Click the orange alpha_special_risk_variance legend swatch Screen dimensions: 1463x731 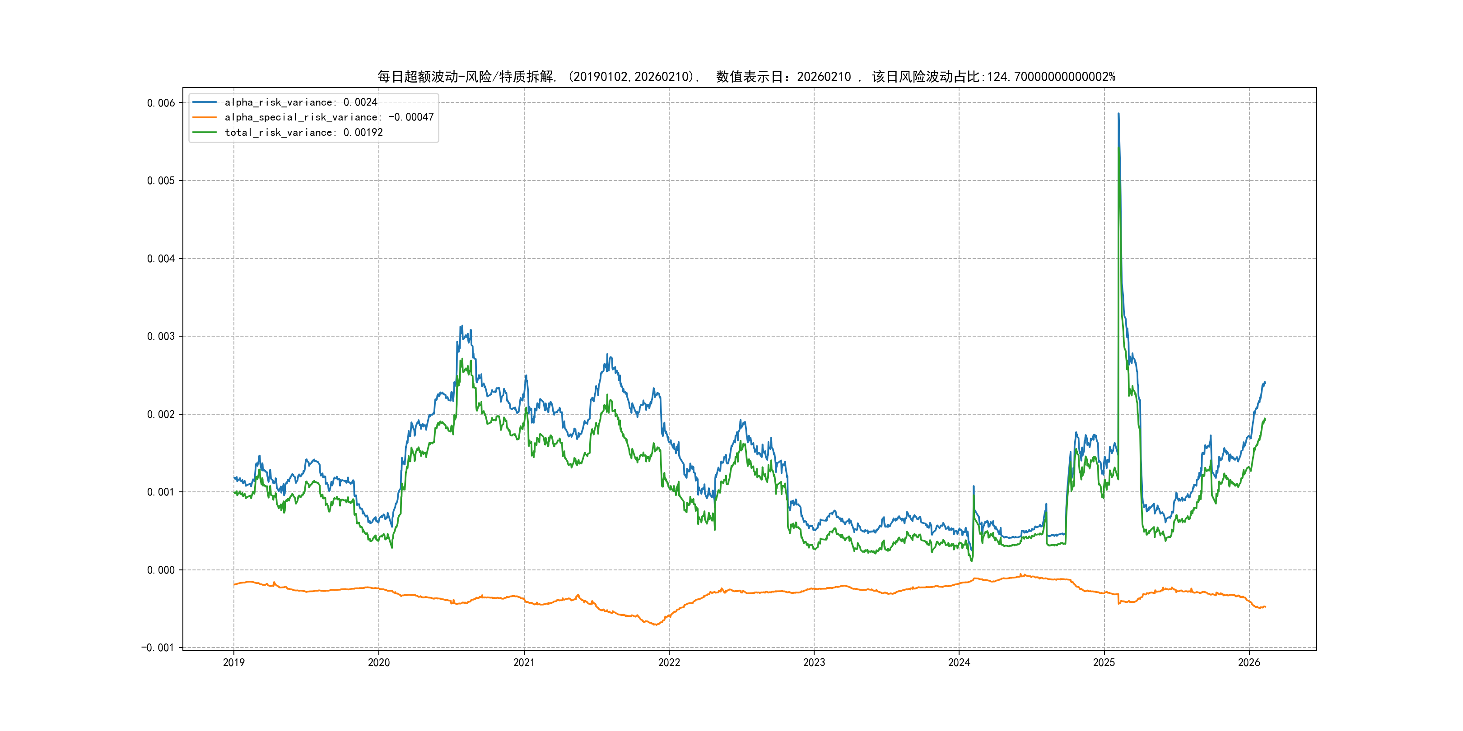pyautogui.click(x=205, y=117)
